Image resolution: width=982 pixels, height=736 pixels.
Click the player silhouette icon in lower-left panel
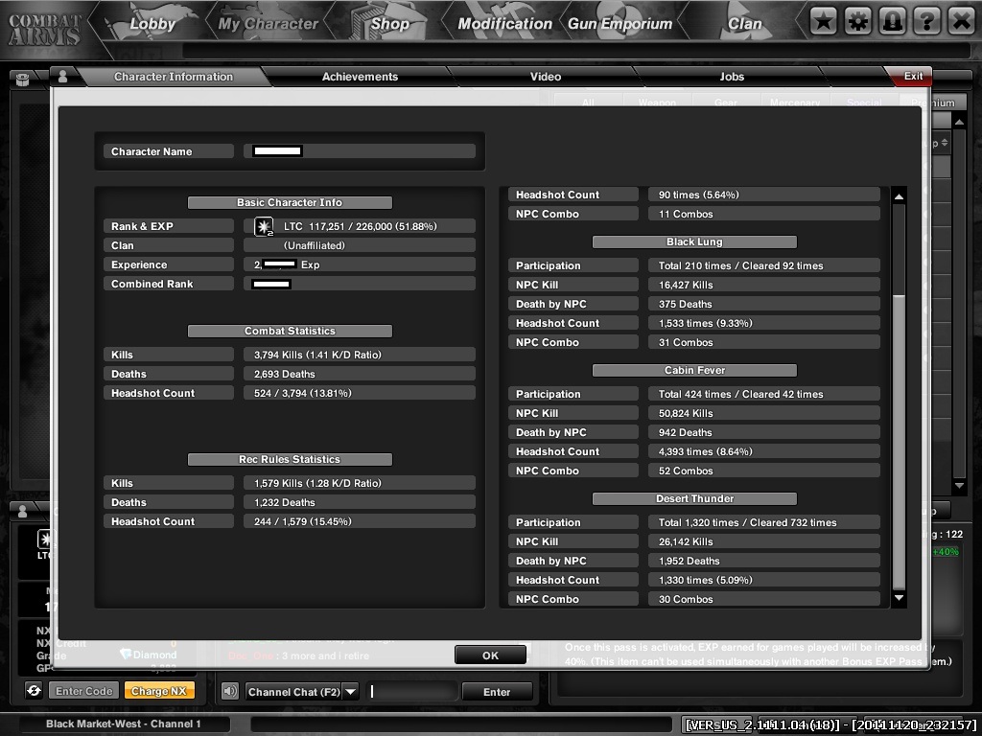(x=23, y=512)
